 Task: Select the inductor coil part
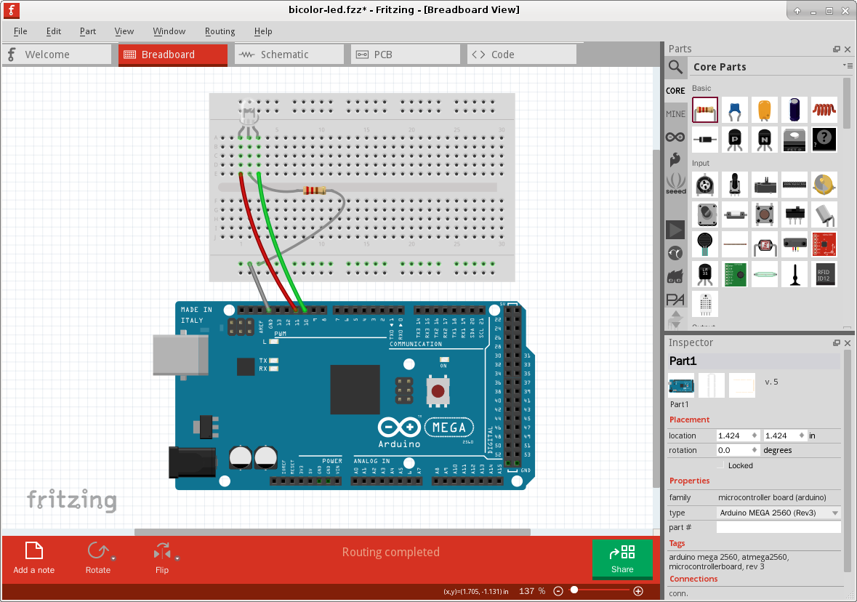824,110
